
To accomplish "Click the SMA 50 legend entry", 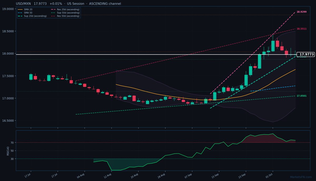I will coord(25,13).
